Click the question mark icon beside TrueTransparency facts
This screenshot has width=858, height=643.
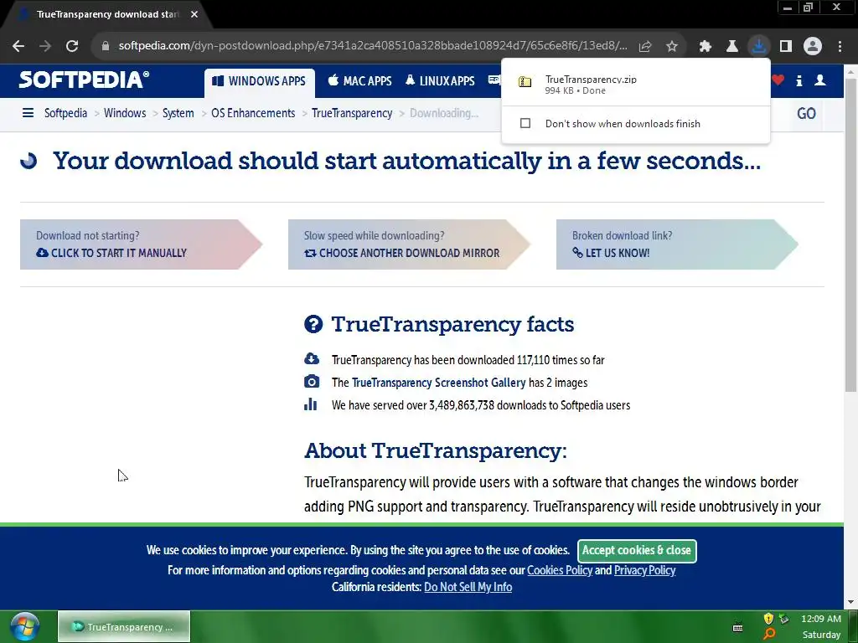click(x=313, y=324)
